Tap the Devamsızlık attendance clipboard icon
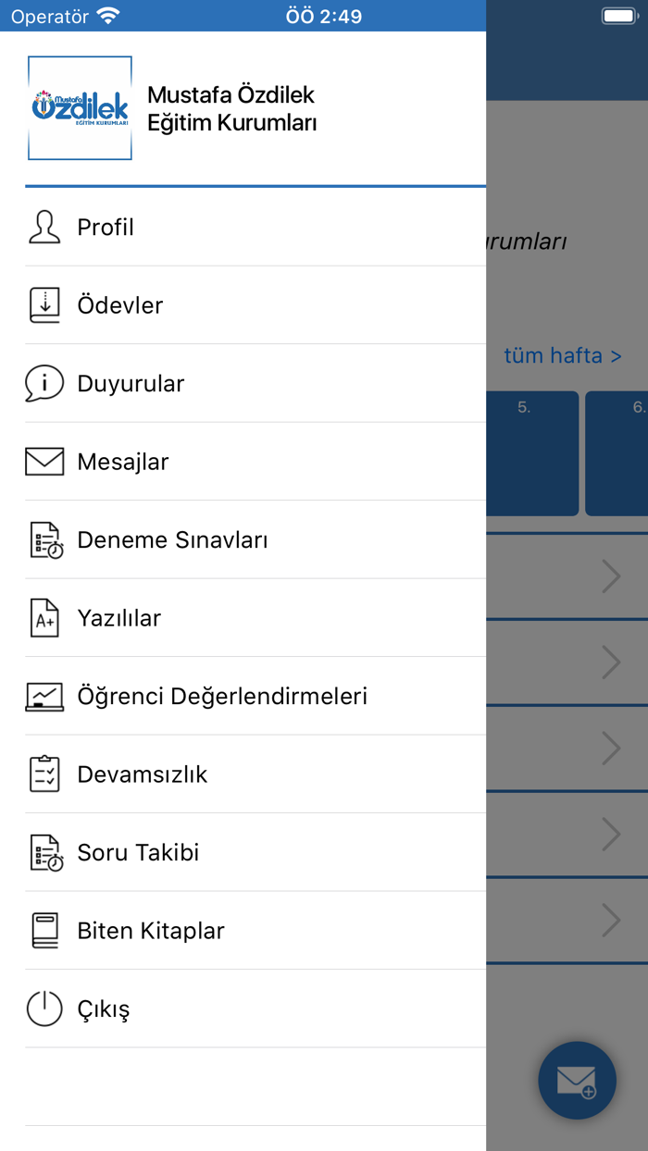 (44, 774)
